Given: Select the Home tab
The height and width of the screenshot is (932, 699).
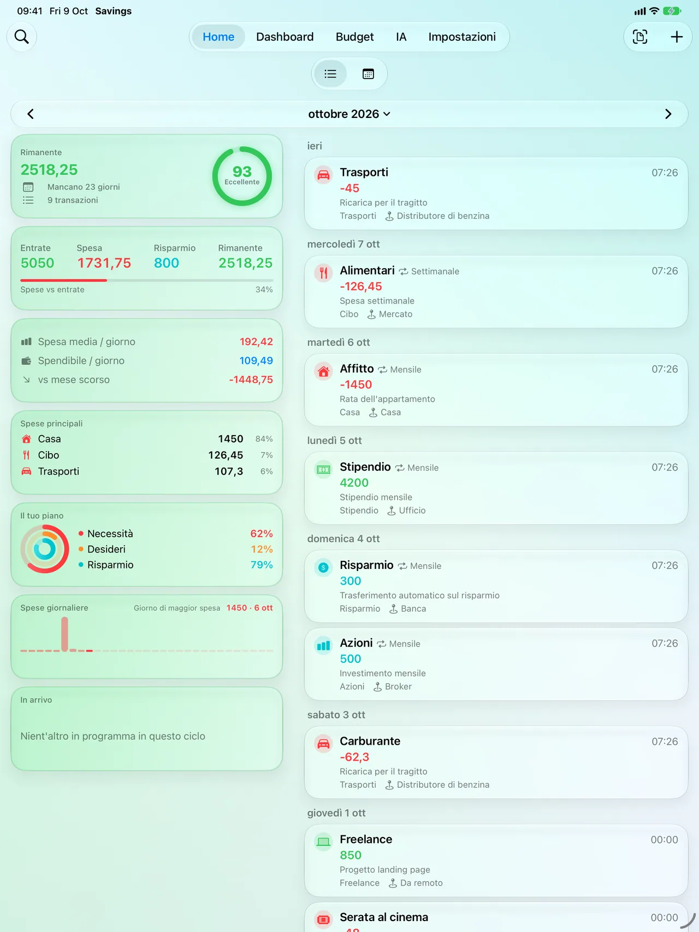Looking at the screenshot, I should pos(218,37).
